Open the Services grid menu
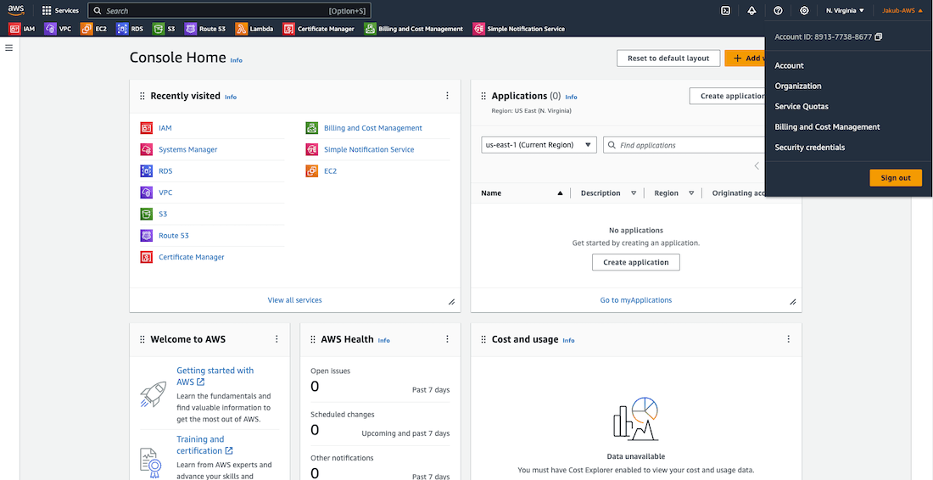 click(60, 11)
